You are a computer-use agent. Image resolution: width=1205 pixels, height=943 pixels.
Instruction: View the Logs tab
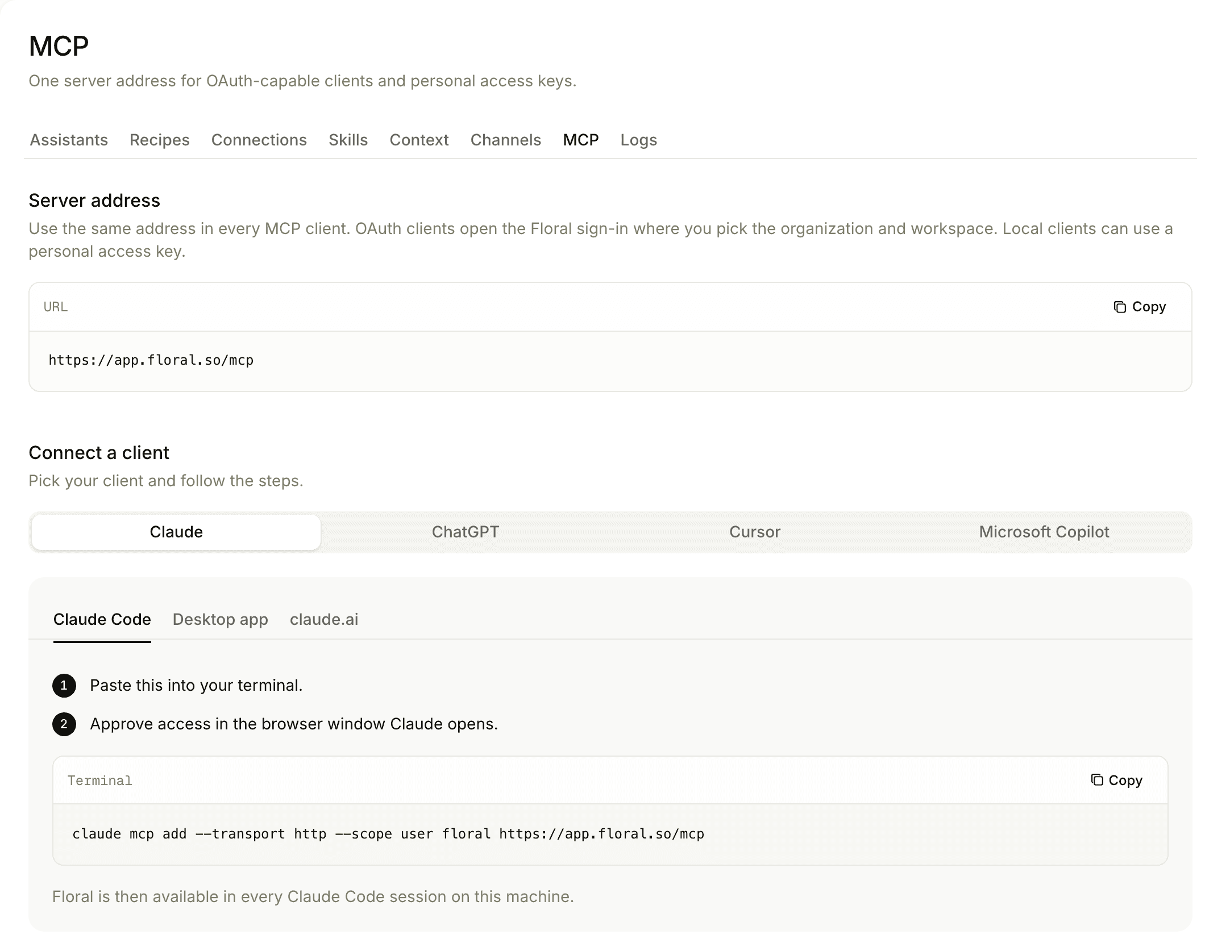coord(638,140)
